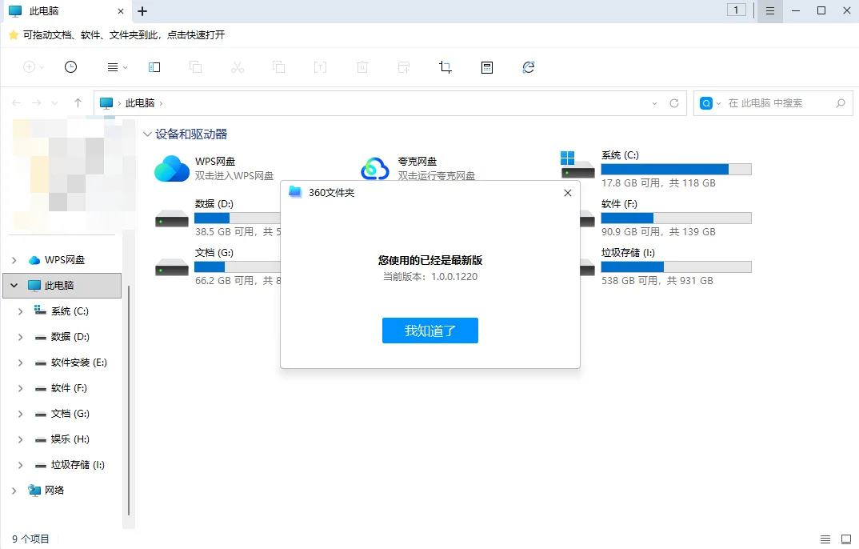
Task: Open 夸克网盘 in the main pane
Action: [418, 168]
